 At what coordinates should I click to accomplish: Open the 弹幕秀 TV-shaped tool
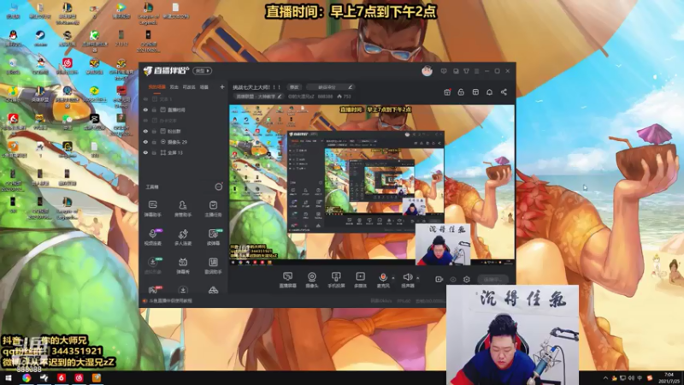183,265
